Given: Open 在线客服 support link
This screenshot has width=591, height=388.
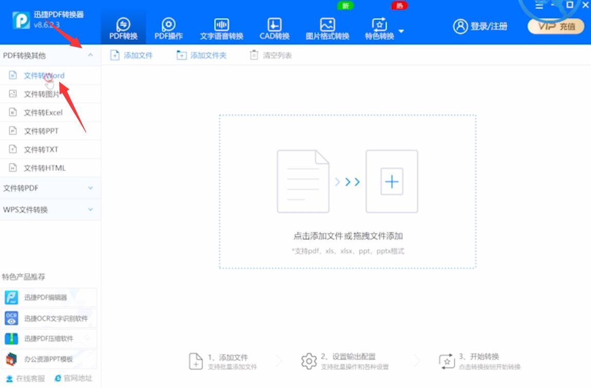Looking at the screenshot, I should pyautogui.click(x=26, y=379).
